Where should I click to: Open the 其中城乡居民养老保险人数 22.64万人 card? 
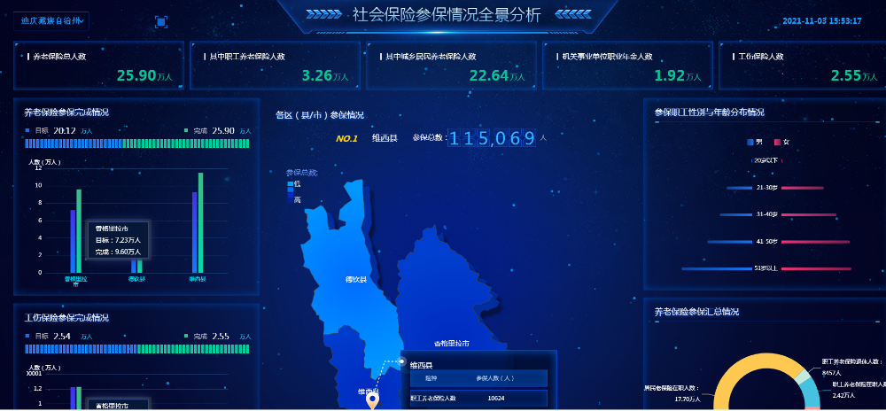click(x=452, y=66)
